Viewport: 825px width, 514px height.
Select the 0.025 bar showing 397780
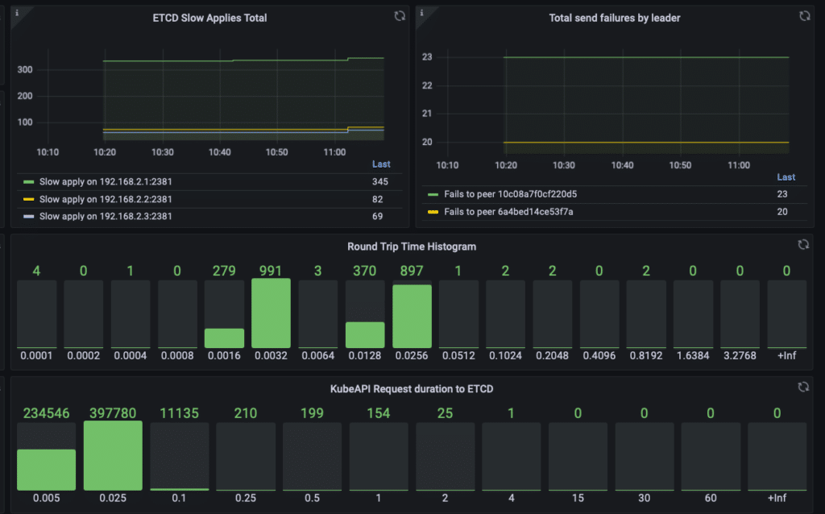click(113, 456)
